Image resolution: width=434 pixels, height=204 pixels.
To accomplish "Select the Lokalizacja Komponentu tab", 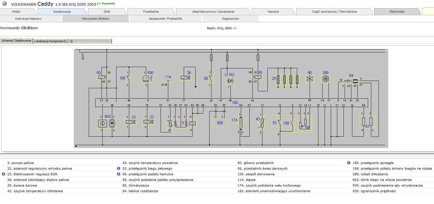I will pos(50,41).
